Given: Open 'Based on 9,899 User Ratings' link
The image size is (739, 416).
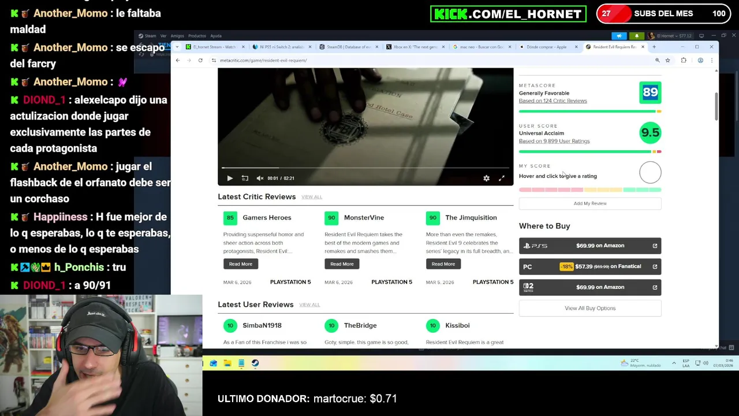Looking at the screenshot, I should click(x=554, y=141).
